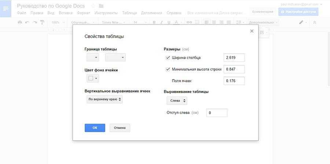Justify text icon
Screen dimensions: 330x164
(x=229, y=22)
